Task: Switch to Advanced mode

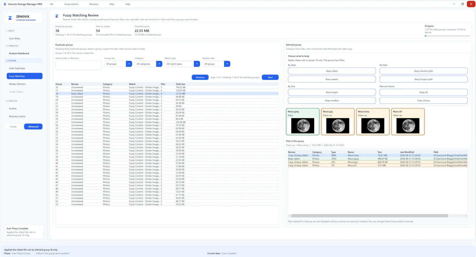Action: point(33,126)
